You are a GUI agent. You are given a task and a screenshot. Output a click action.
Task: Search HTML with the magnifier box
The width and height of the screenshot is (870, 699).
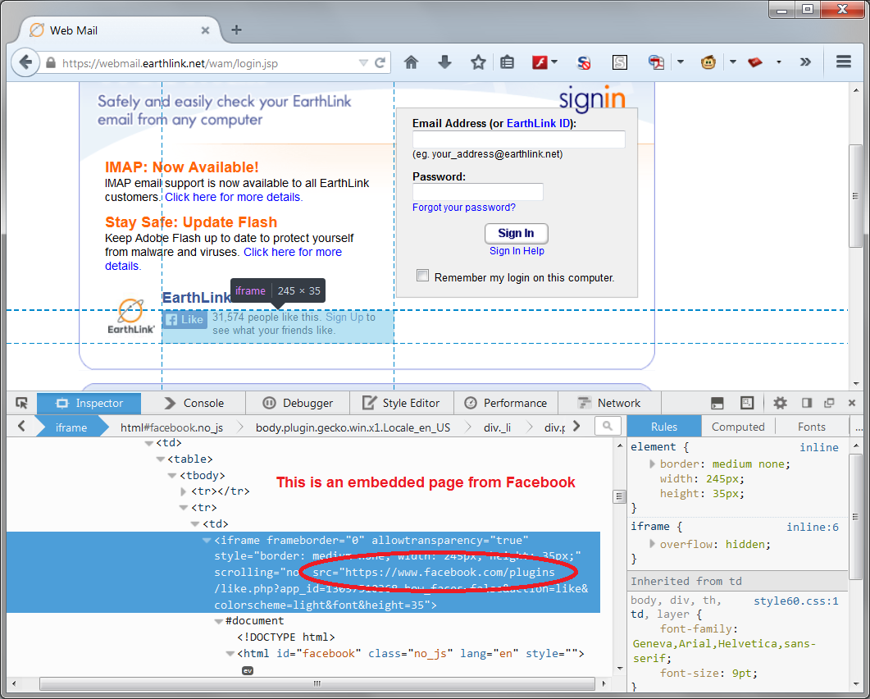608,427
